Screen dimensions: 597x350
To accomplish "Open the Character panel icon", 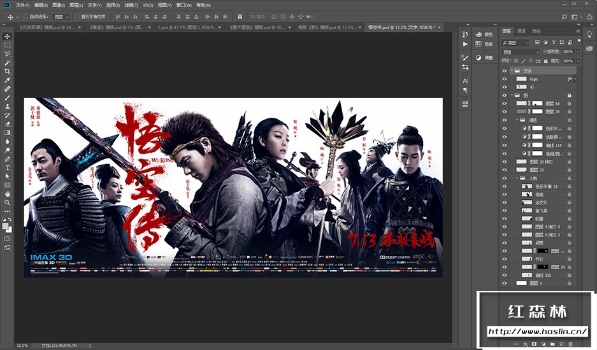I will [465, 81].
